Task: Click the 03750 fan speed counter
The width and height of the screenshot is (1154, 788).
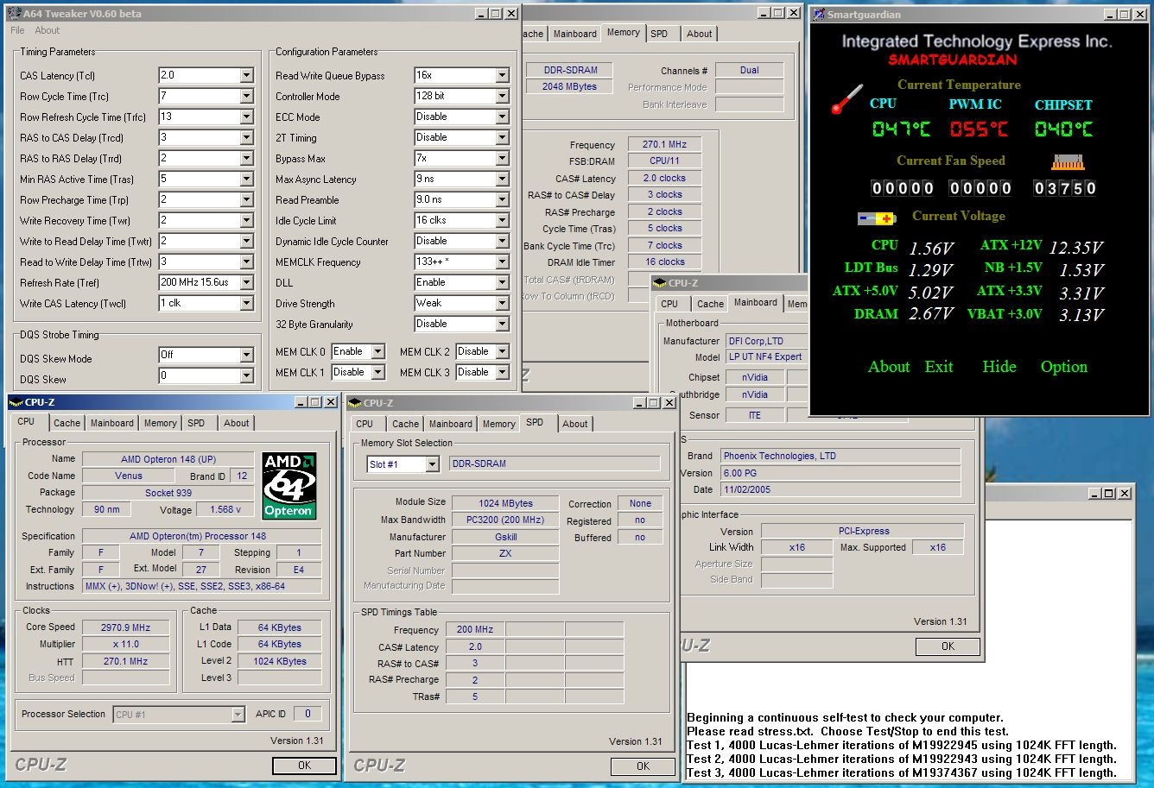Action: [1065, 188]
